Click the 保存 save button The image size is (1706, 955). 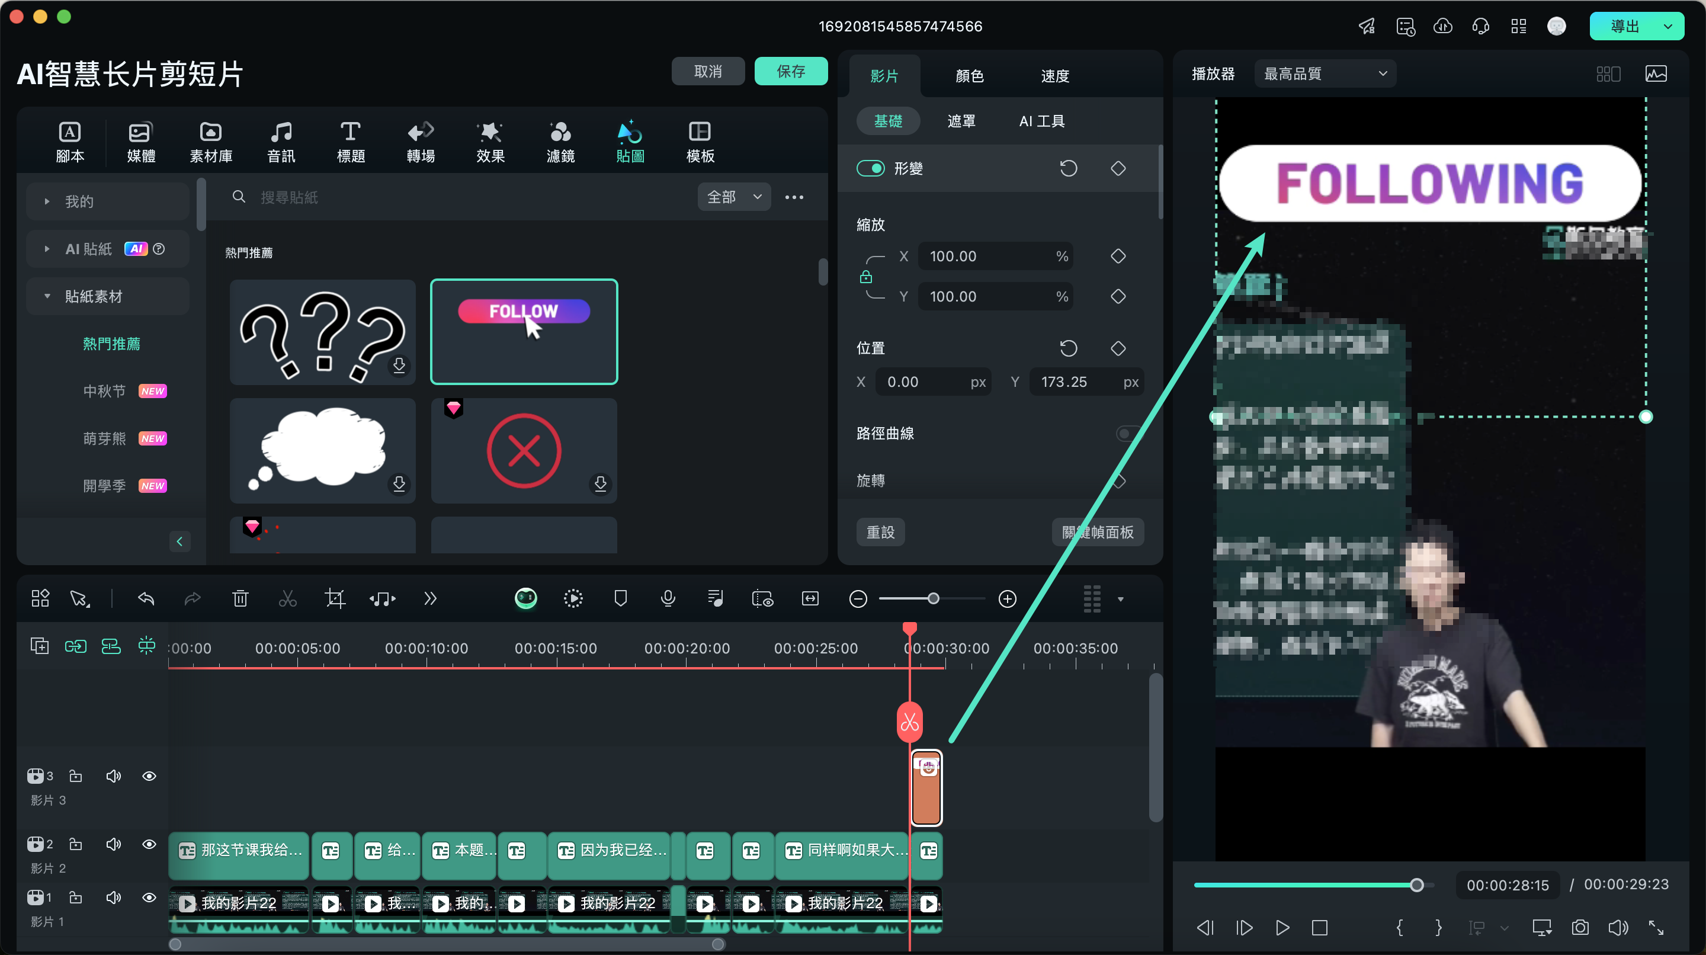pos(791,71)
